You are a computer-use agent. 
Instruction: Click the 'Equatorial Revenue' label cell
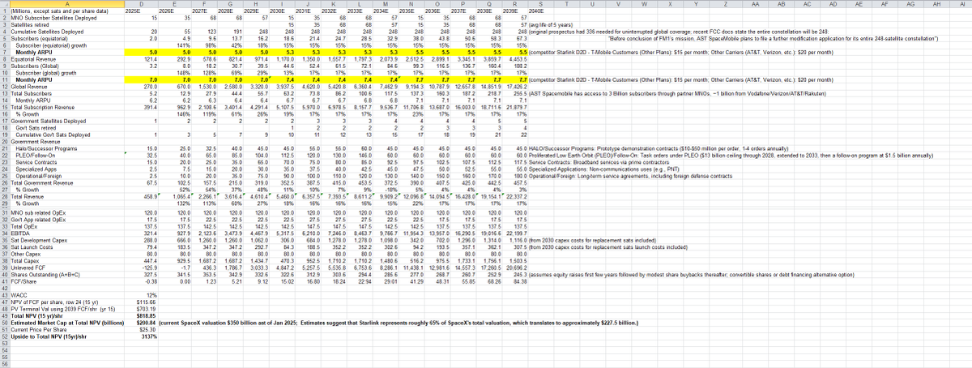click(66, 59)
